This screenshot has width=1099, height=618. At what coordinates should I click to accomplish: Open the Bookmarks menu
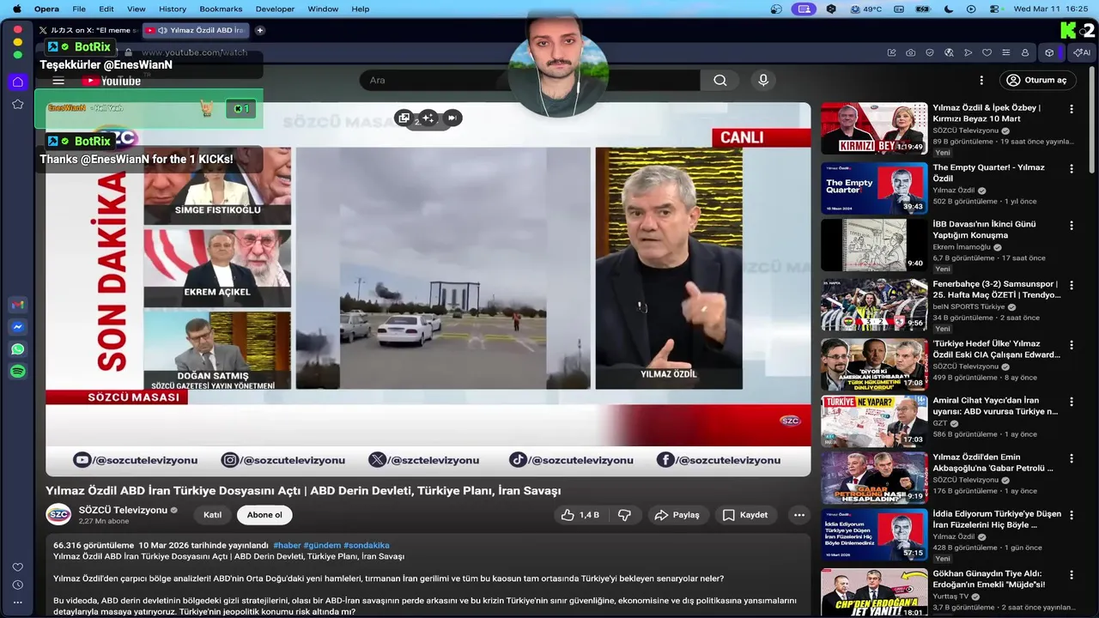pyautogui.click(x=221, y=9)
